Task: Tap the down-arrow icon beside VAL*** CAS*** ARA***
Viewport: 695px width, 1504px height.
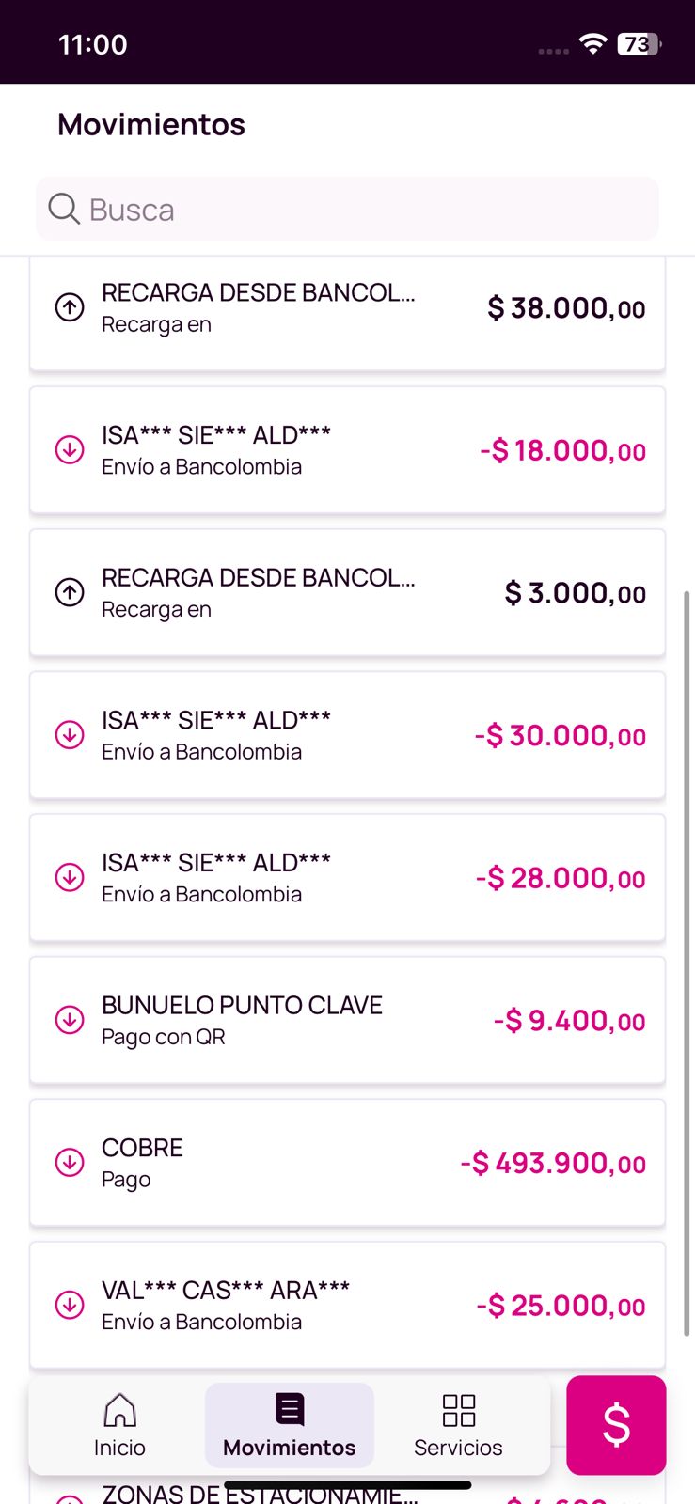Action: [x=70, y=1305]
